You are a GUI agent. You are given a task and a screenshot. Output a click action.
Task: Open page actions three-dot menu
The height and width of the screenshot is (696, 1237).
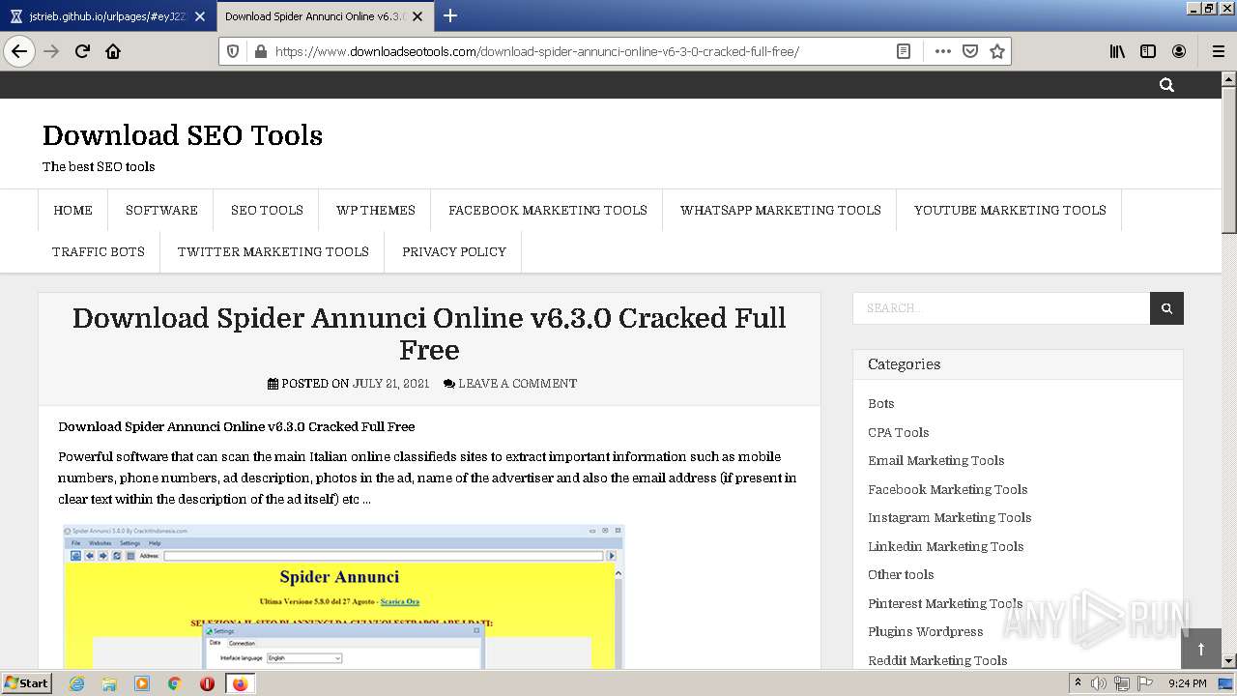[x=943, y=51]
